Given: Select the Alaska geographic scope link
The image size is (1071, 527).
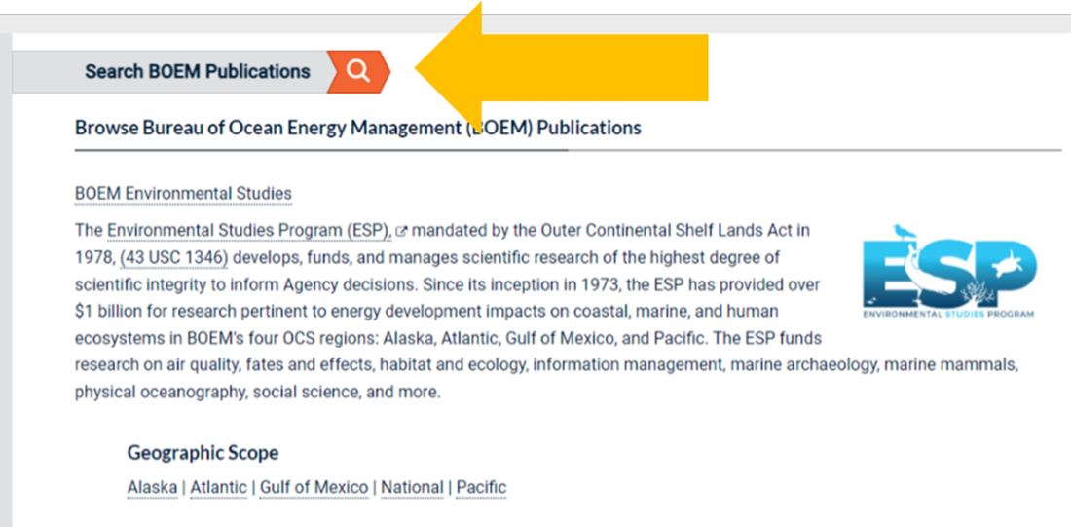Looking at the screenshot, I should [x=152, y=487].
